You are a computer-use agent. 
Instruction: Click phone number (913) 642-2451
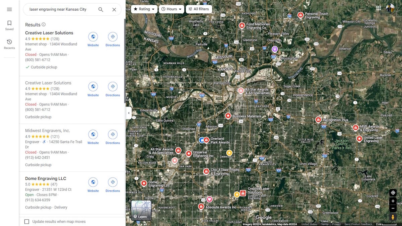tap(38, 157)
